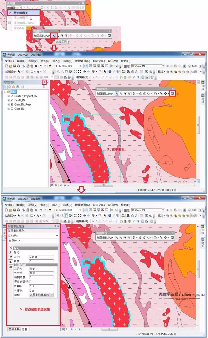This screenshot has width=208, height=338.
Task: Open 制图表达(A) menu in upper floating toolbar
Action: tap(105, 94)
